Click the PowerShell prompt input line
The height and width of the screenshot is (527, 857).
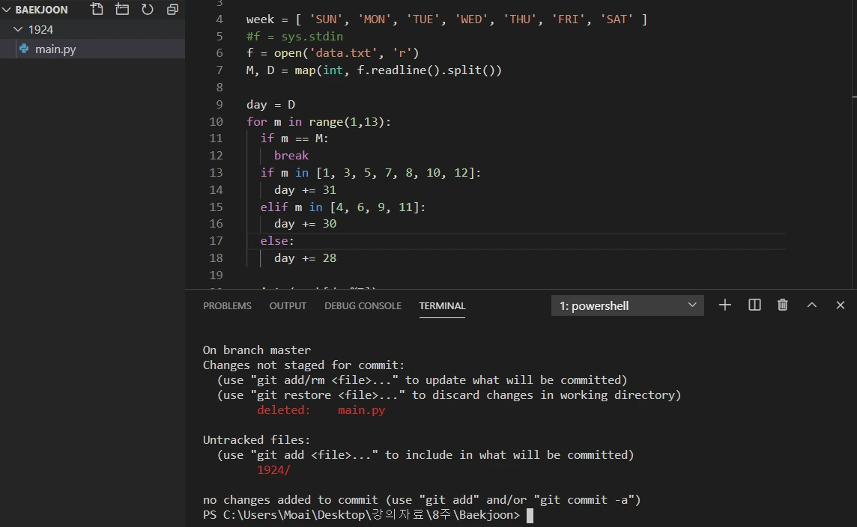pyautogui.click(x=368, y=515)
